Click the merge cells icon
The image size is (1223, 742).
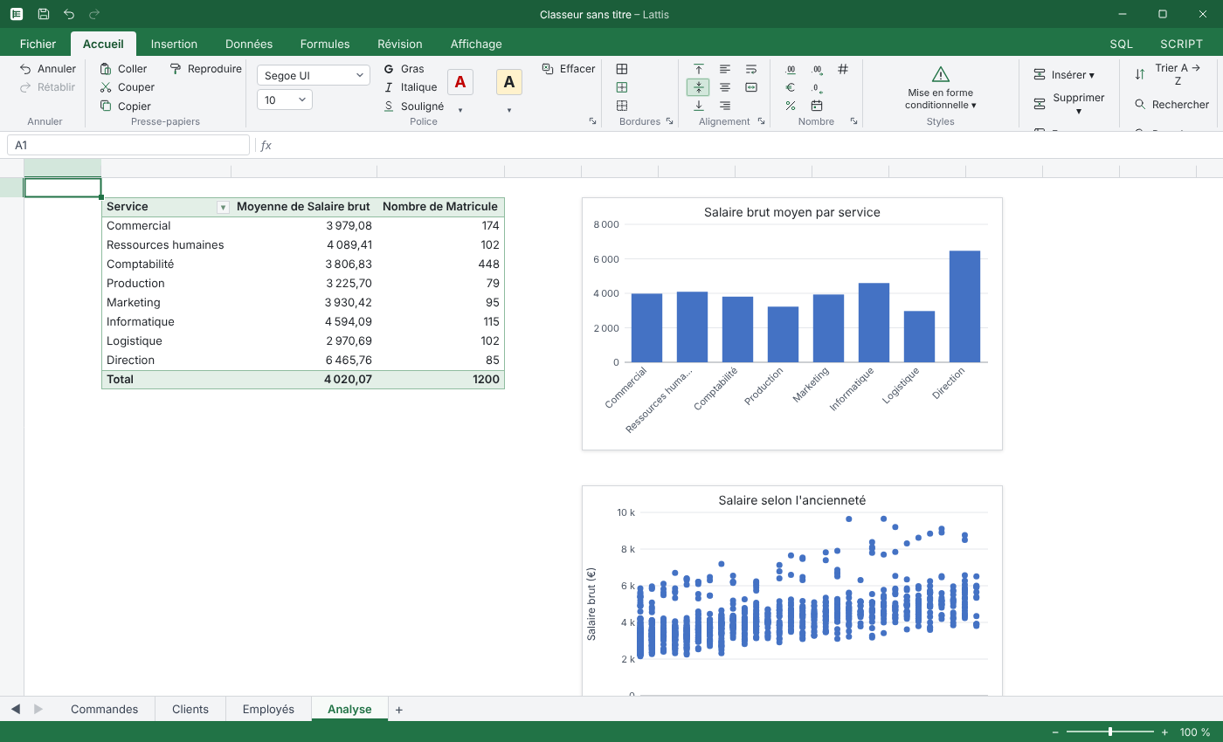pos(751,87)
